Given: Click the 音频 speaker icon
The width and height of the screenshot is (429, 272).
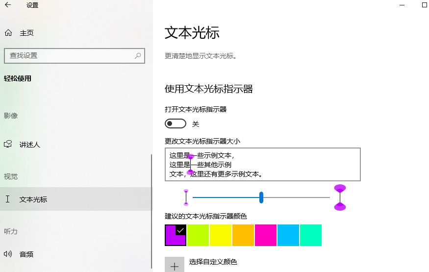Looking at the screenshot, I should [8, 254].
